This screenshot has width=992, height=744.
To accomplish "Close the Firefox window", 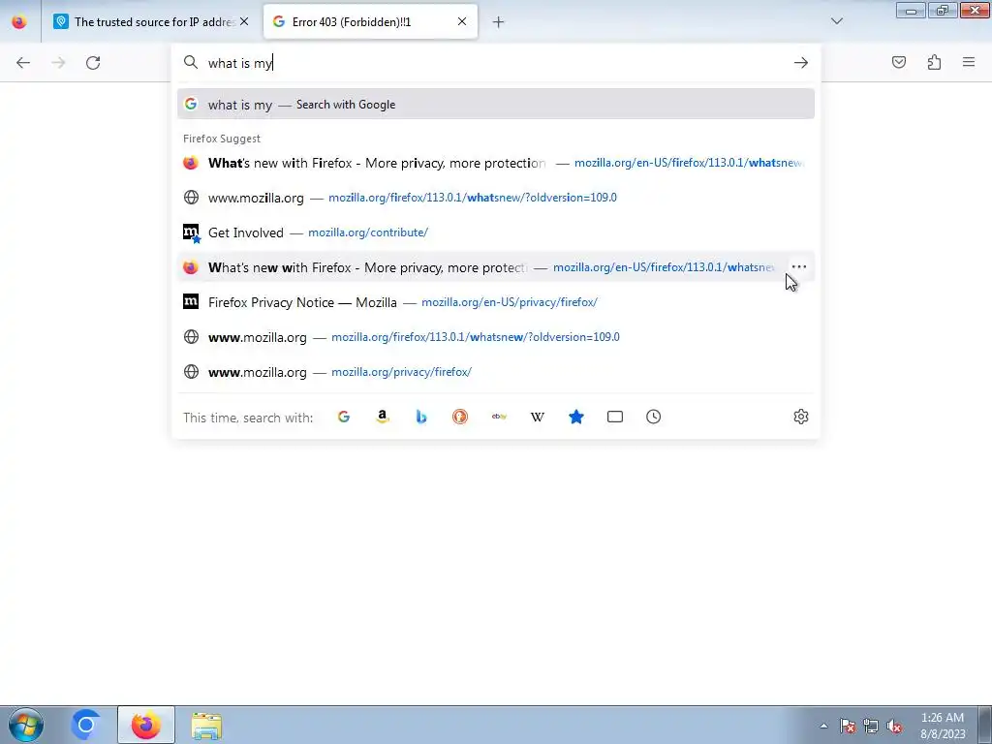I will click(975, 11).
